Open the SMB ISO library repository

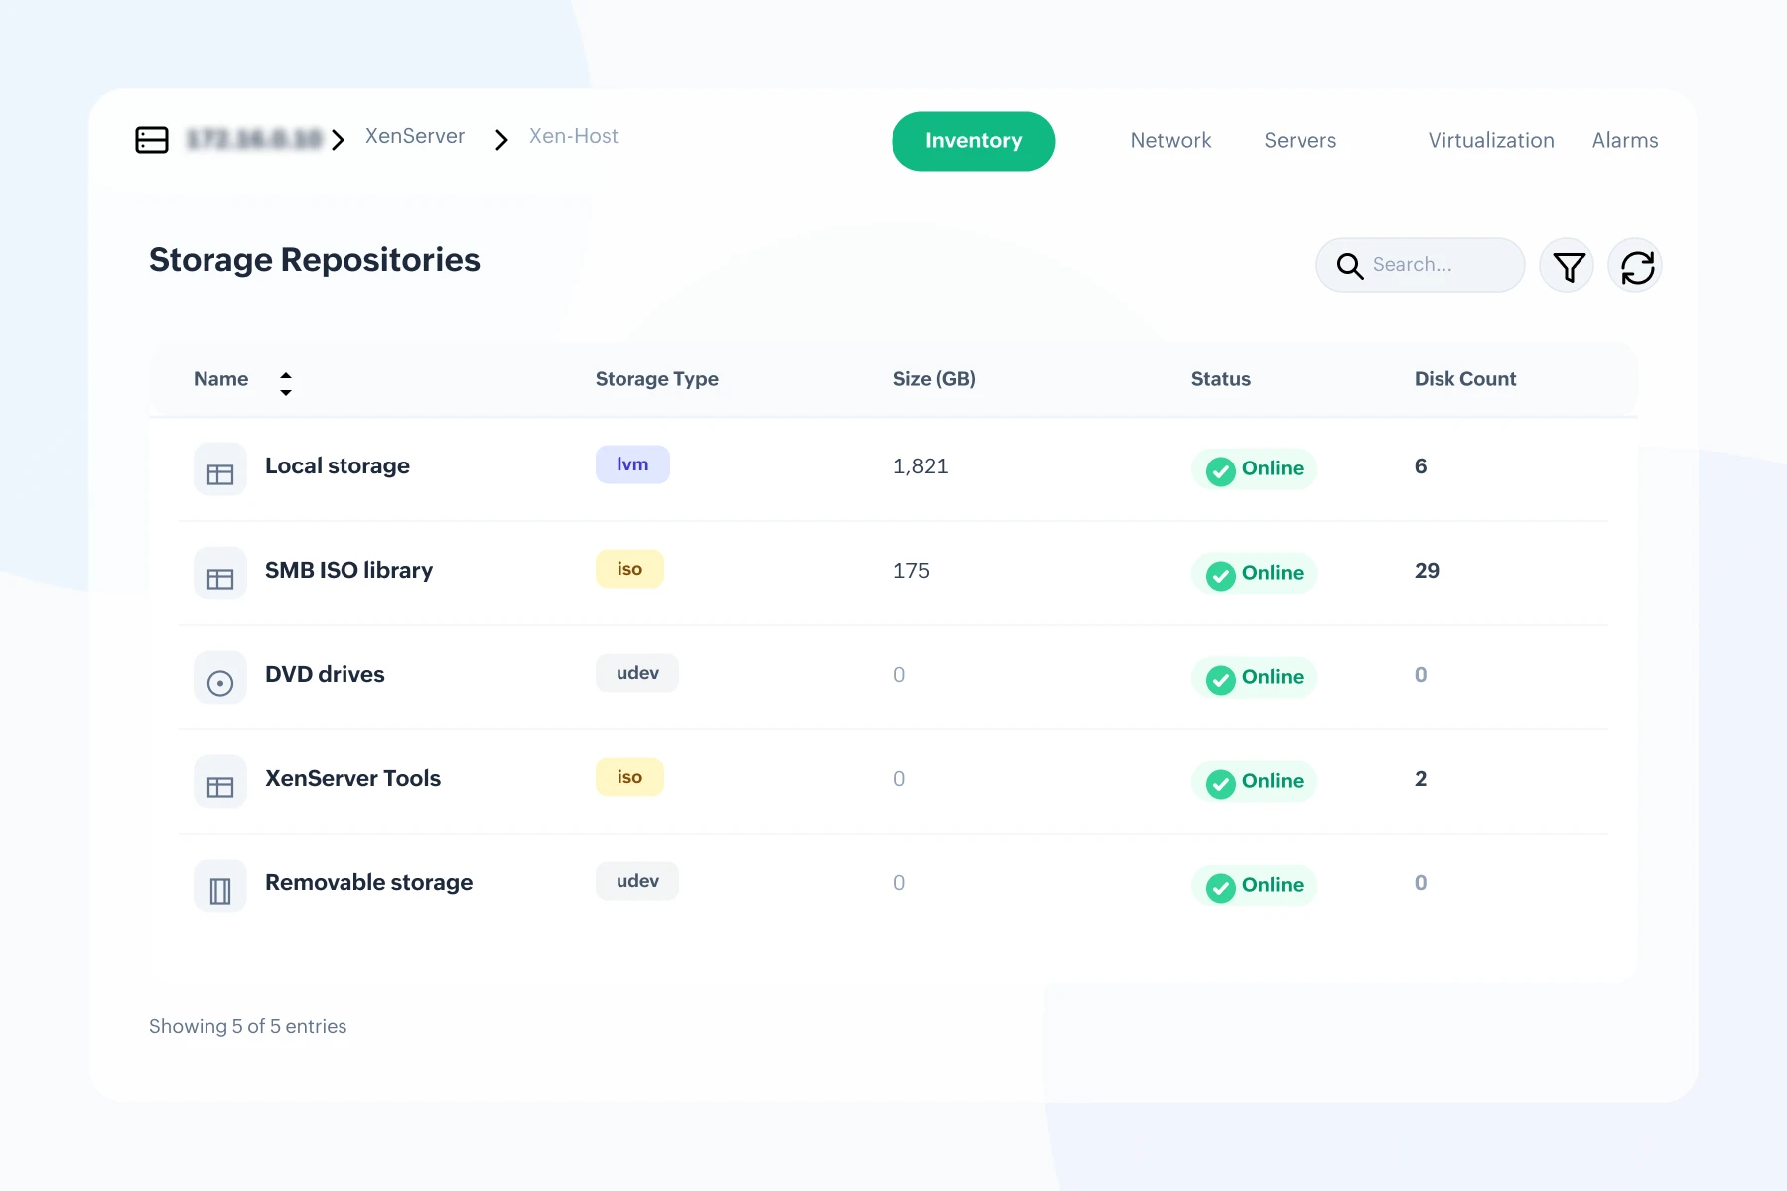(348, 571)
